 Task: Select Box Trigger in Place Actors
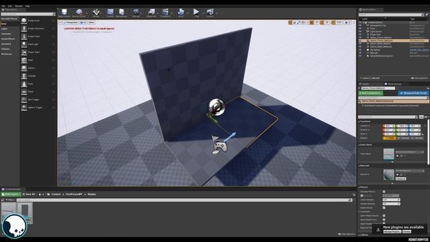point(38,99)
